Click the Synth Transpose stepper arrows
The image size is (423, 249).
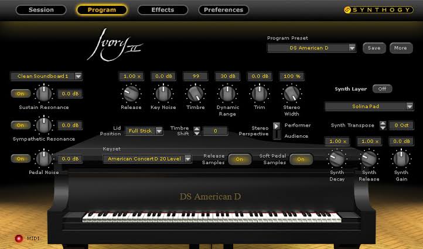383,125
